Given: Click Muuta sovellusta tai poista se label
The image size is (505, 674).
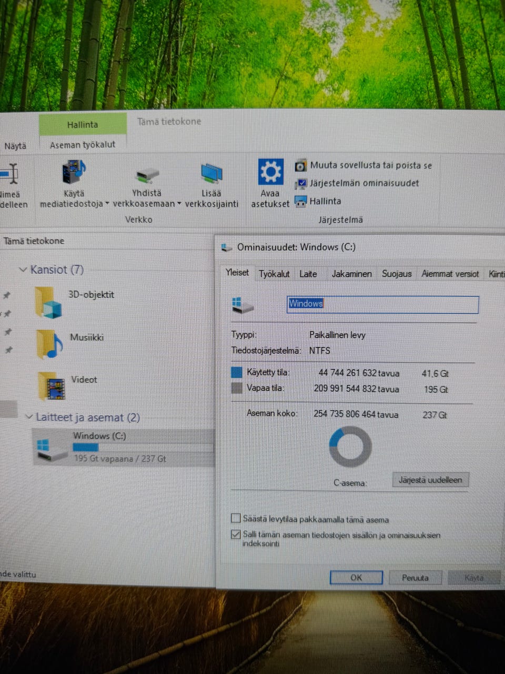Looking at the screenshot, I should click(371, 165).
